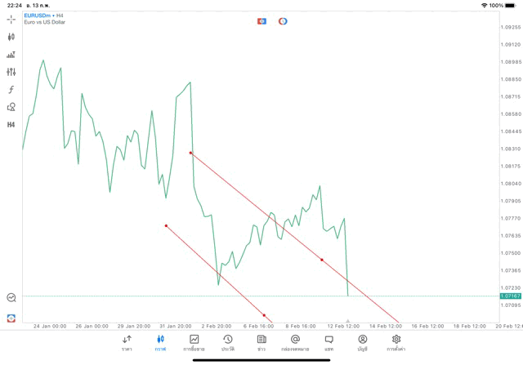Open the indicators list icon

pos(11,55)
